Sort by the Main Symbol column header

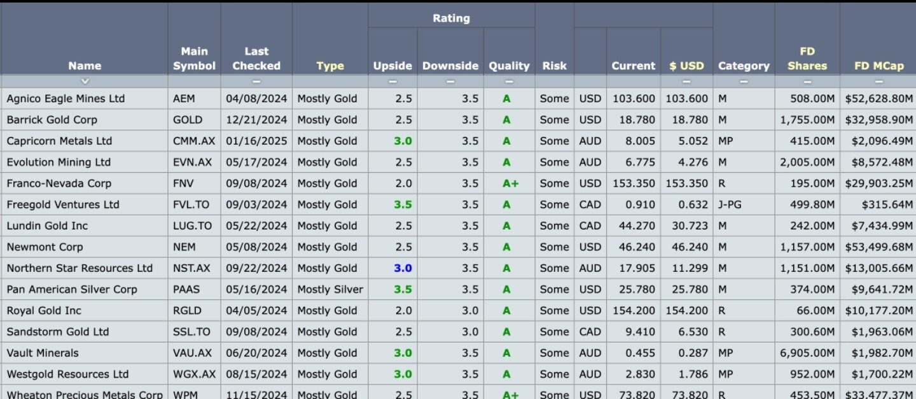click(194, 58)
